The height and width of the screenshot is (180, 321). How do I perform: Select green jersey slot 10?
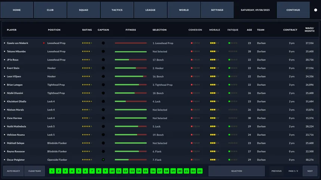point(112,171)
